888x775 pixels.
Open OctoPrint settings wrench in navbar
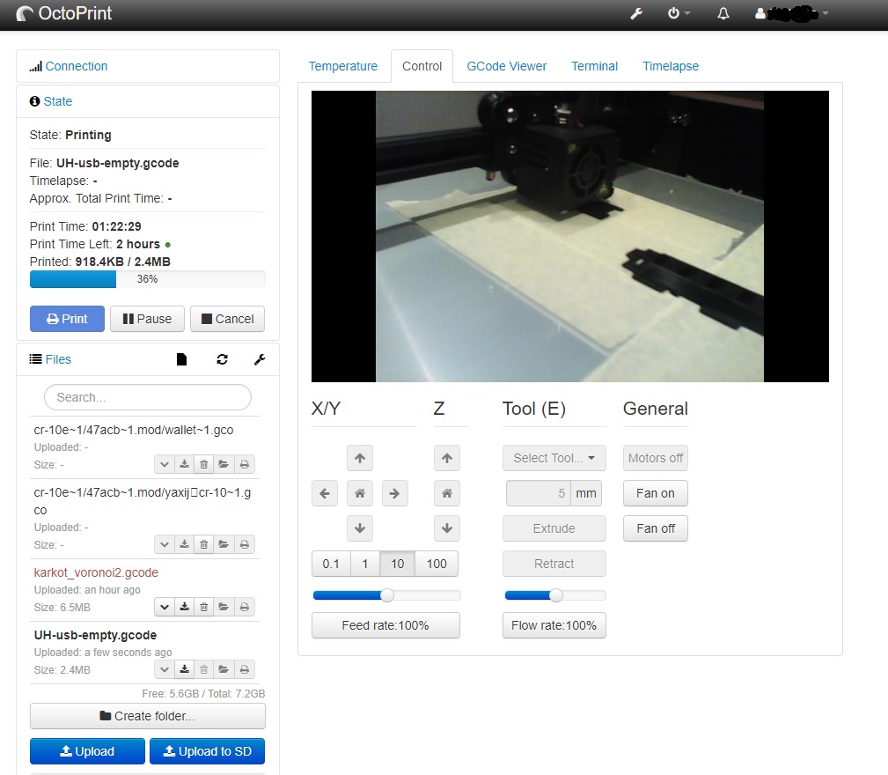(x=636, y=13)
